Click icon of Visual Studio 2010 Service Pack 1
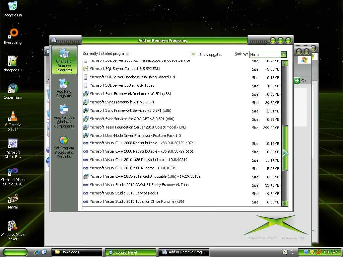Image resolution: width=343 pixels, height=257 pixels. pyautogui.click(x=85, y=193)
